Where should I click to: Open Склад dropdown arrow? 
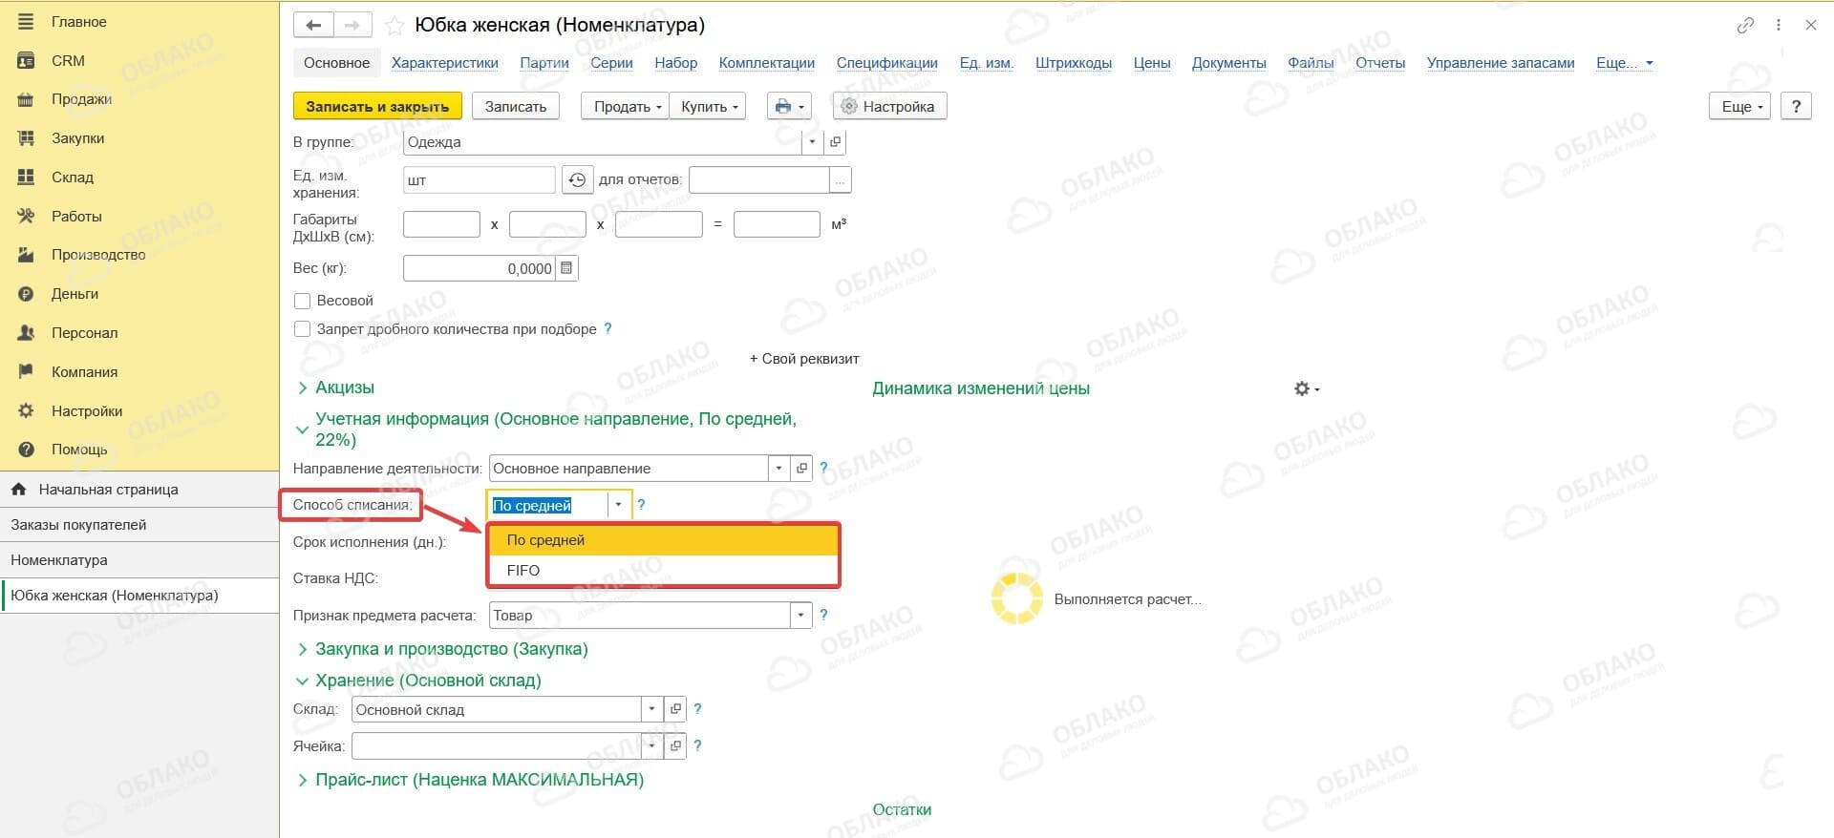click(651, 709)
